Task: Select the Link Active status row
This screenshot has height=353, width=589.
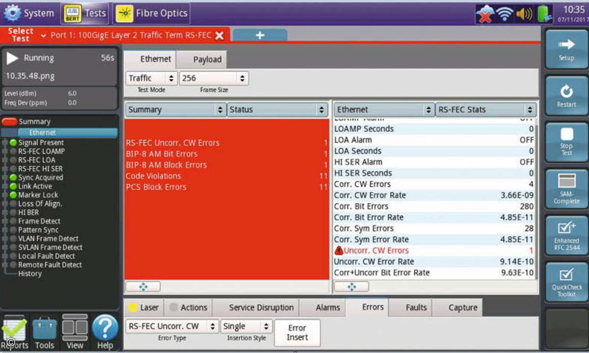Action: 35,186
